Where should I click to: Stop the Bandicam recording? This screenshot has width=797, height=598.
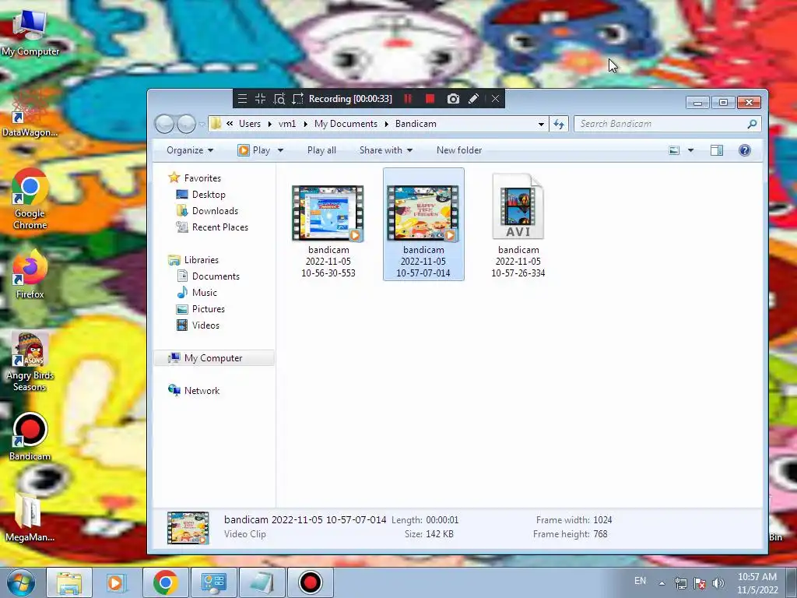[x=430, y=99]
